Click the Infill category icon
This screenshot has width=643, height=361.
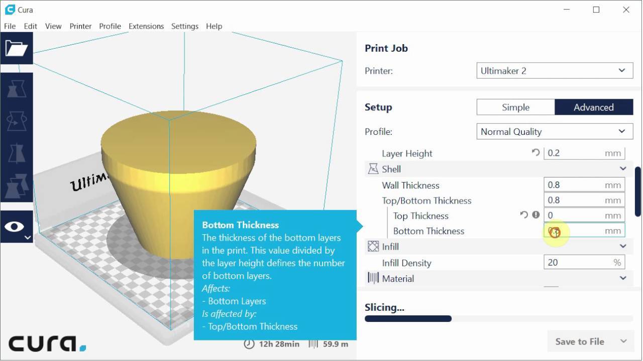(x=373, y=246)
